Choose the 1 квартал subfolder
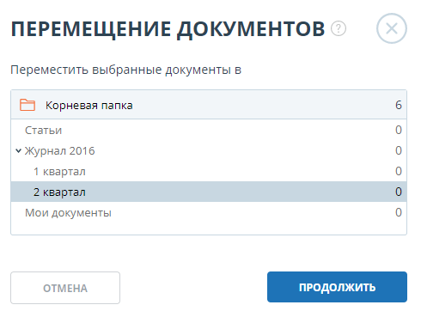This screenshot has width=421, height=311. [59, 172]
